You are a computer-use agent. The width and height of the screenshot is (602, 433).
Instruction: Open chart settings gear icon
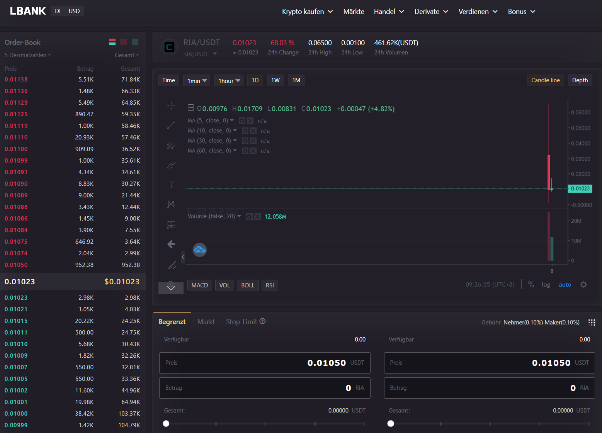point(583,285)
